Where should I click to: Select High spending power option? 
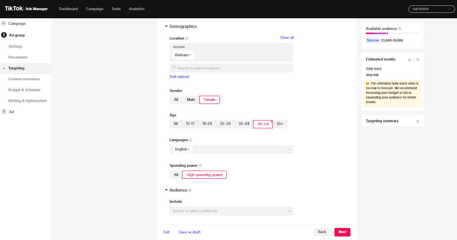204,175
